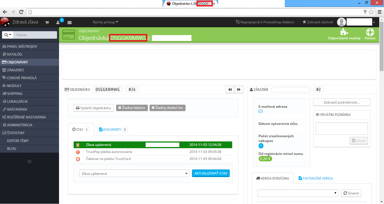Expand the Rýchly prístup dropdown
The height and width of the screenshot is (204, 384).
click(x=106, y=22)
